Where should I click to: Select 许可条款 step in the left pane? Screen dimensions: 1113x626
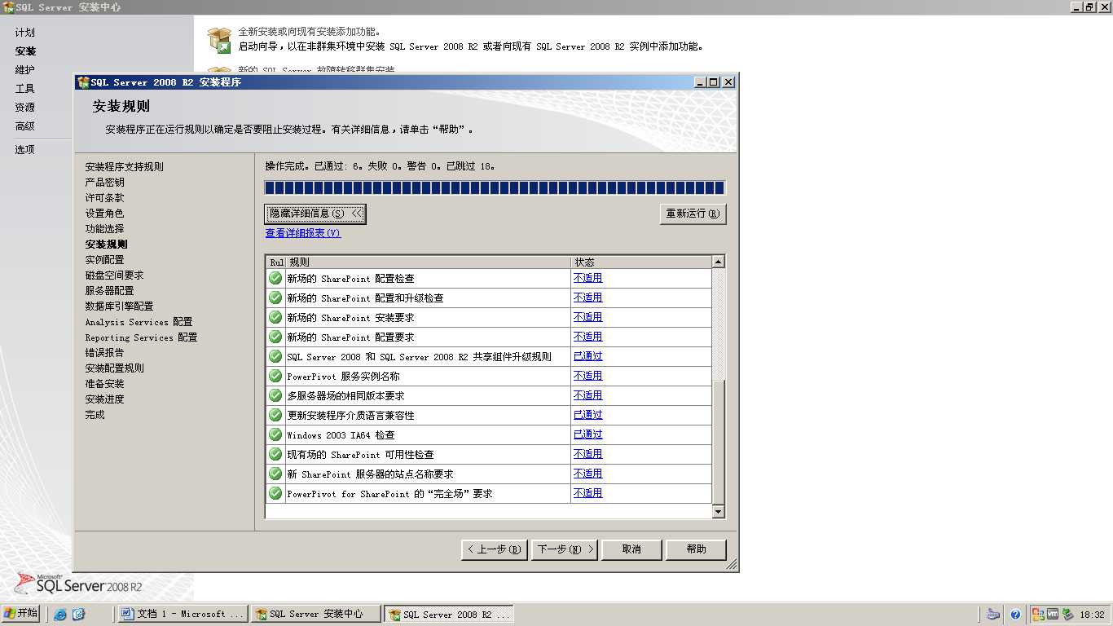click(105, 198)
